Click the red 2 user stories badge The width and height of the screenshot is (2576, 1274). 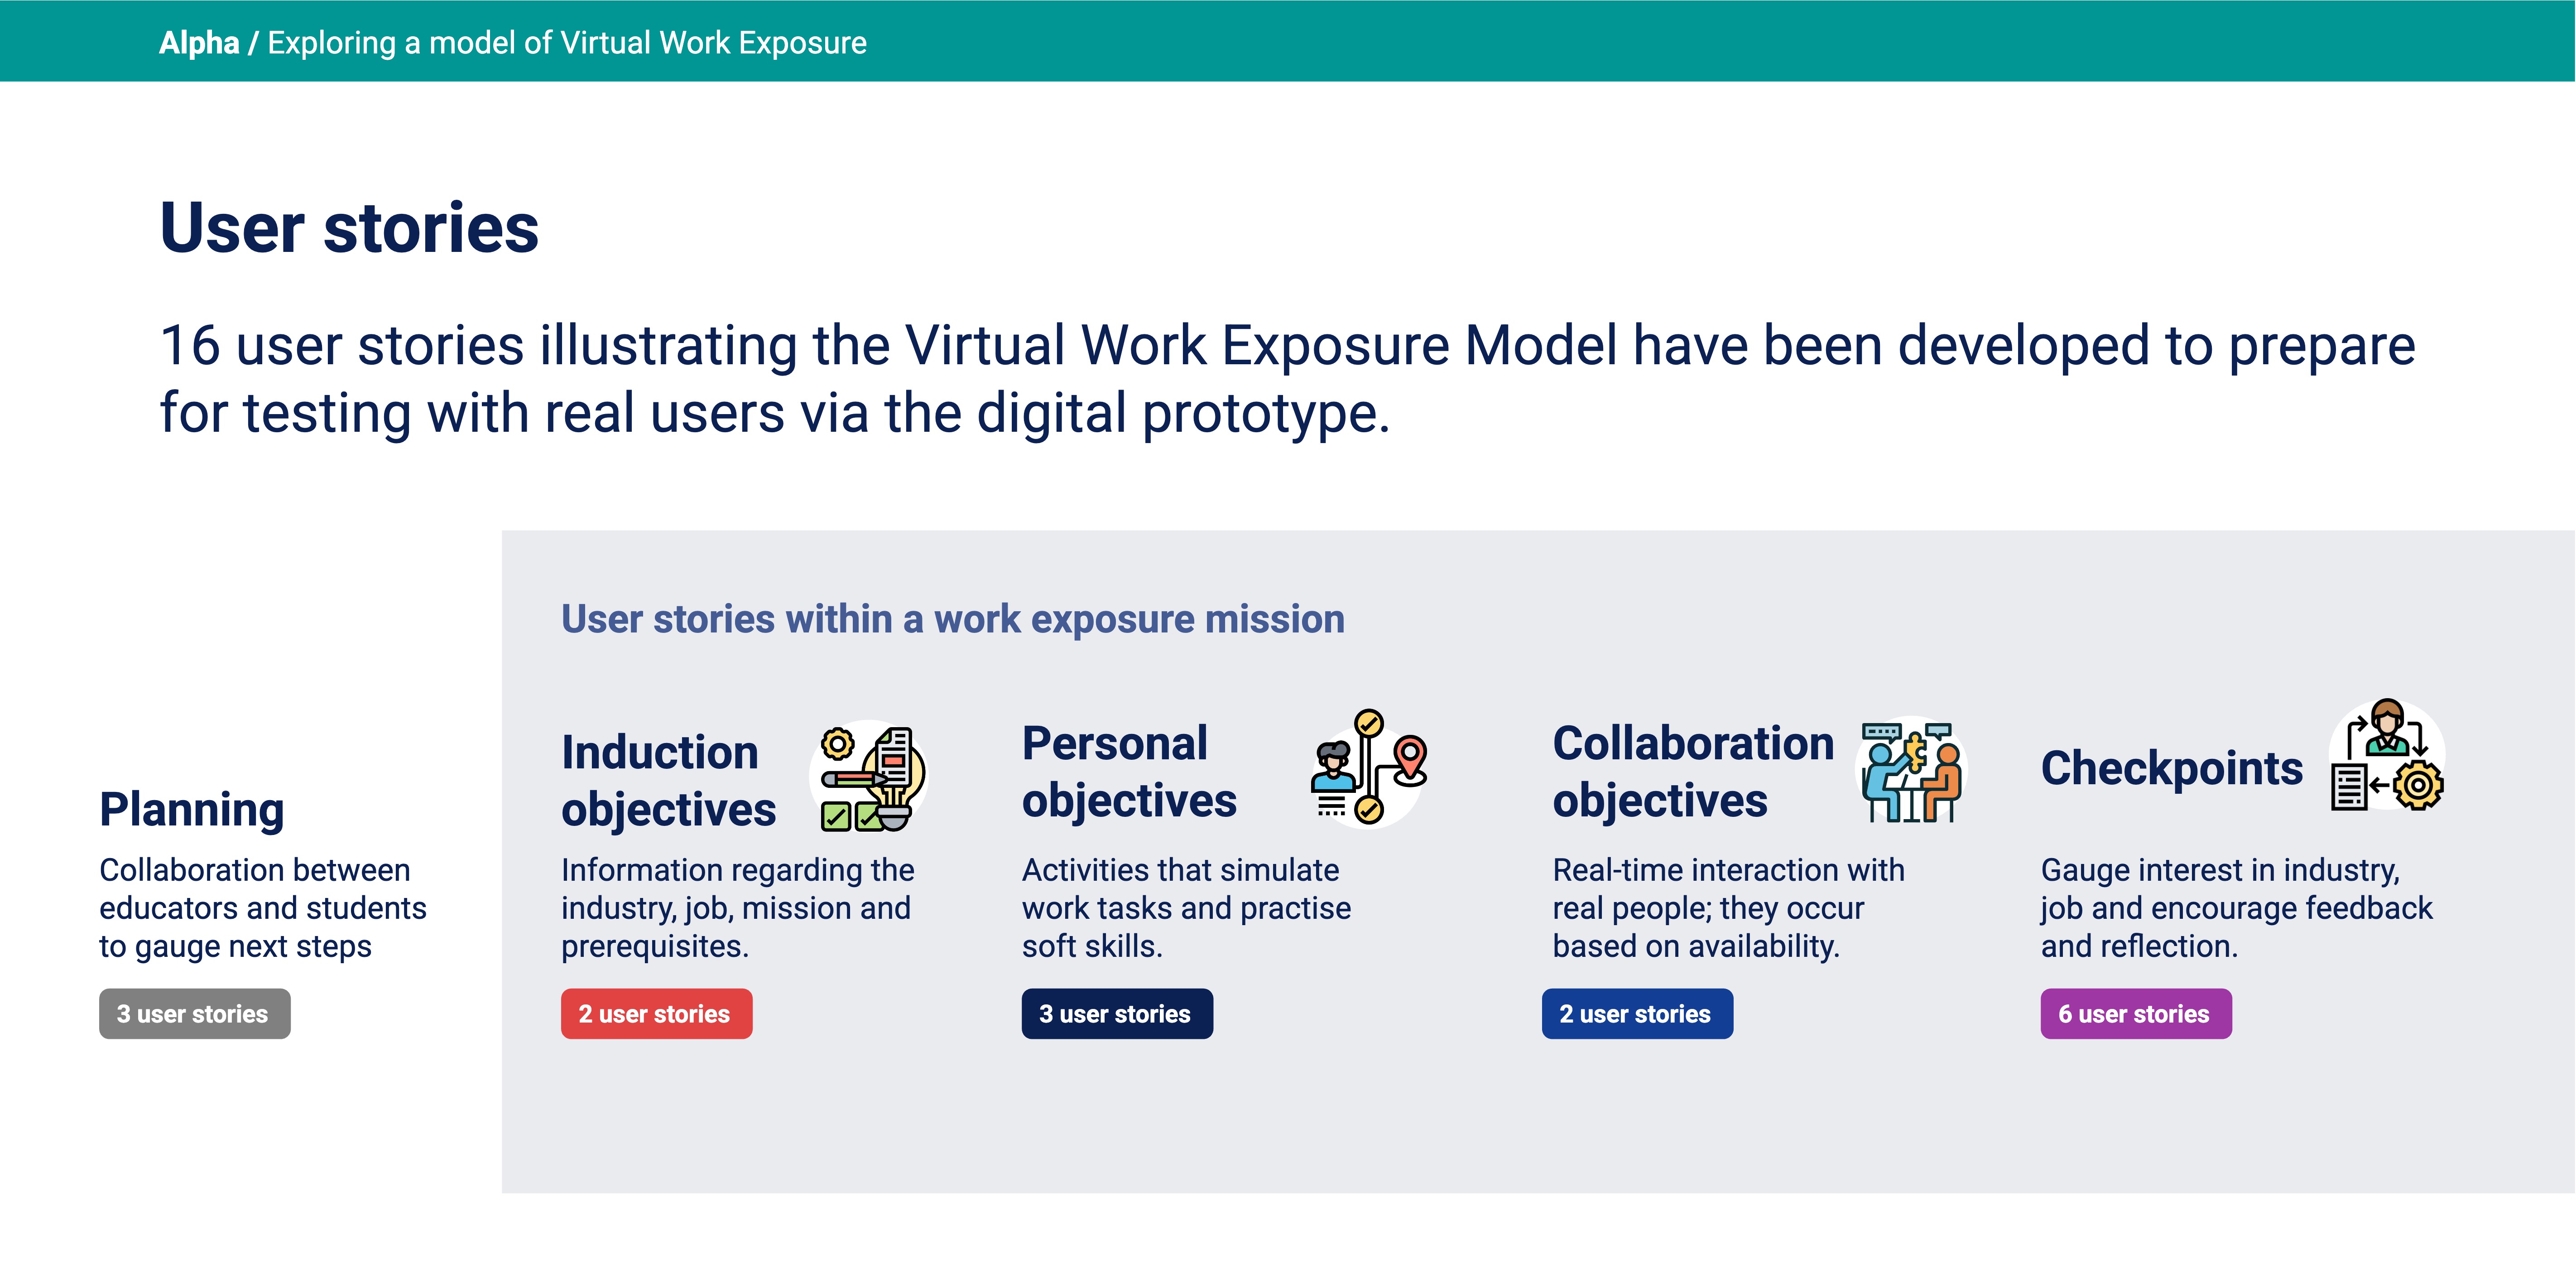pyautogui.click(x=656, y=1013)
